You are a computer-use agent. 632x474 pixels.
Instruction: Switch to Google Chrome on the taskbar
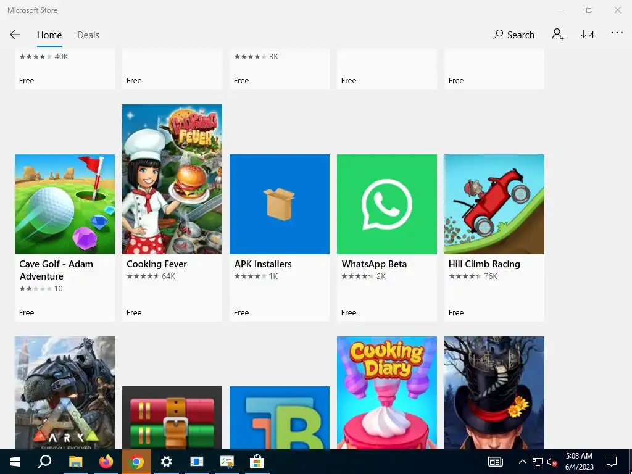(136, 462)
